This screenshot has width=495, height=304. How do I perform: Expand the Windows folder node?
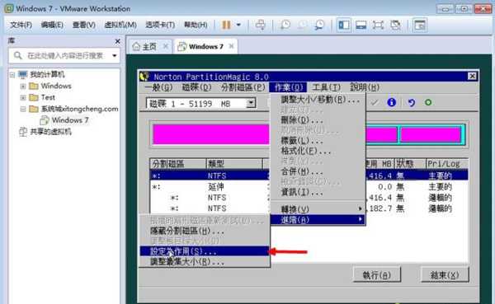[23, 86]
